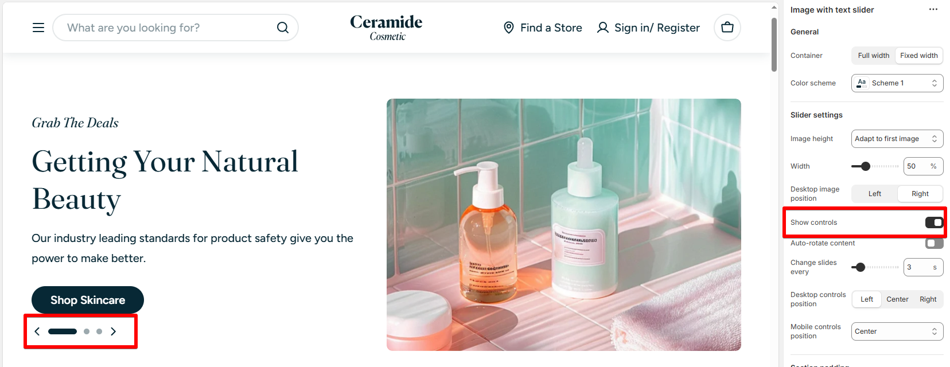The image size is (950, 367).
Task: Set Desktop controls position to Center
Action: pyautogui.click(x=897, y=299)
